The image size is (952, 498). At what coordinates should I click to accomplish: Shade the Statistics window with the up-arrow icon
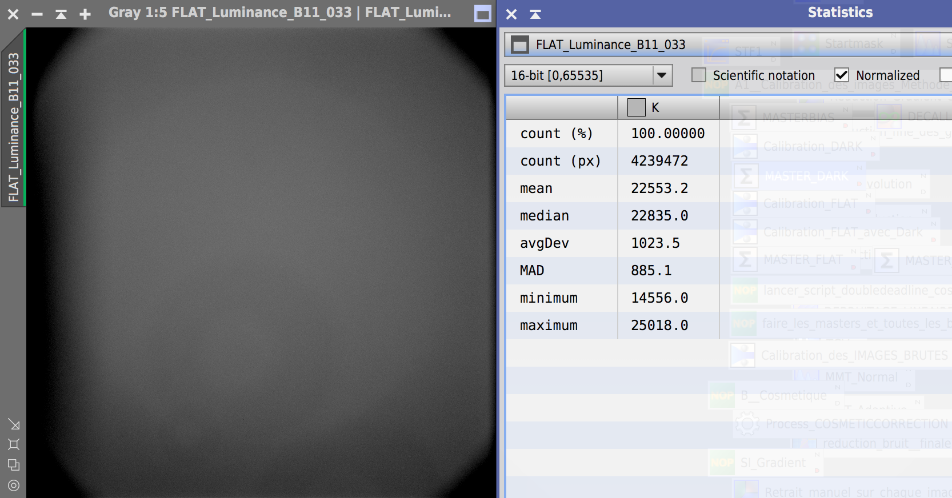coord(535,14)
